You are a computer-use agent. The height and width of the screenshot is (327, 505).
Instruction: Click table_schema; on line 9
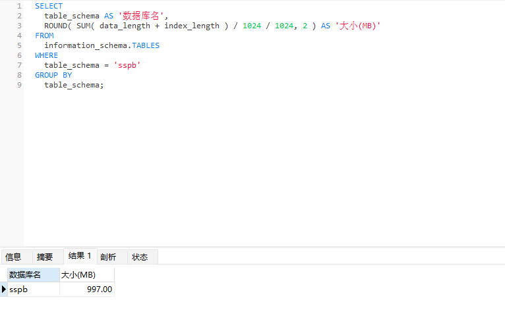coord(74,85)
